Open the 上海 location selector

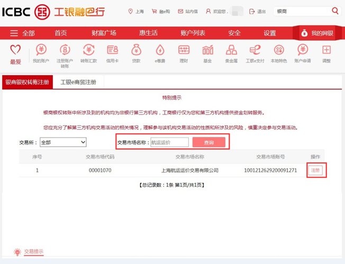[138, 11]
